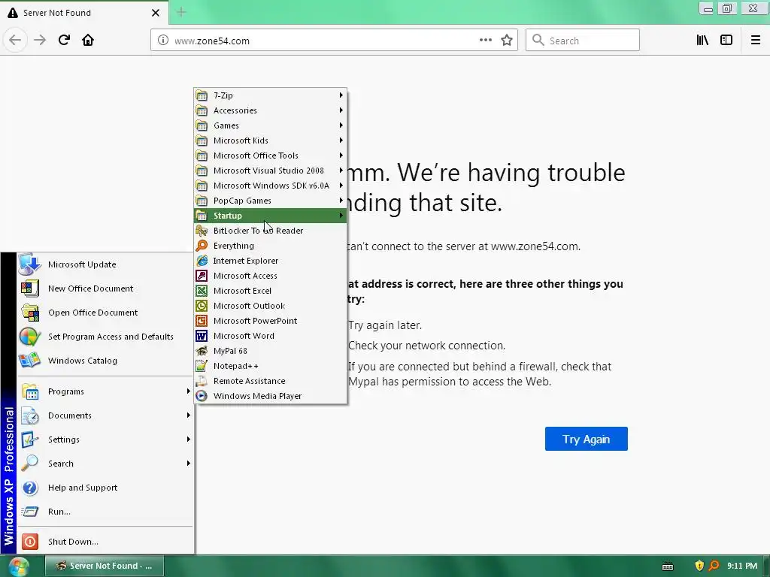Click the 9:11 PM taskbar clock

(x=742, y=566)
